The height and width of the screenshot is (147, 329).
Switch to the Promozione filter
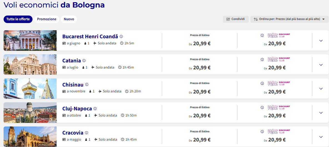47,19
